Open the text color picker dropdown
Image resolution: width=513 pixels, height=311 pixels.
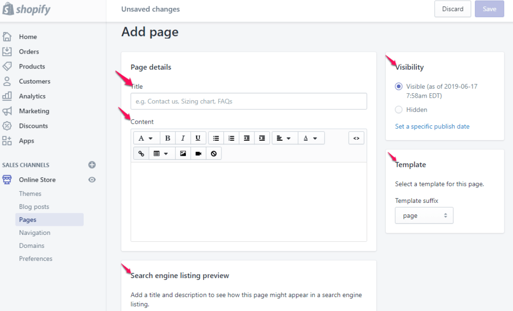click(311, 138)
